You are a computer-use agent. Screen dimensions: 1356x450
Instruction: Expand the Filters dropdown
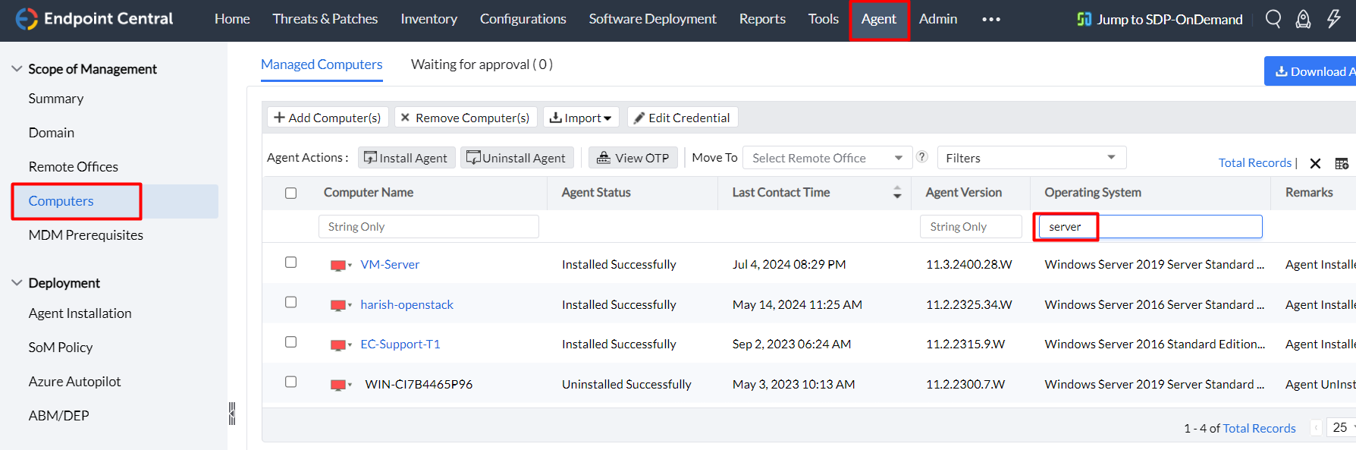tap(1031, 158)
